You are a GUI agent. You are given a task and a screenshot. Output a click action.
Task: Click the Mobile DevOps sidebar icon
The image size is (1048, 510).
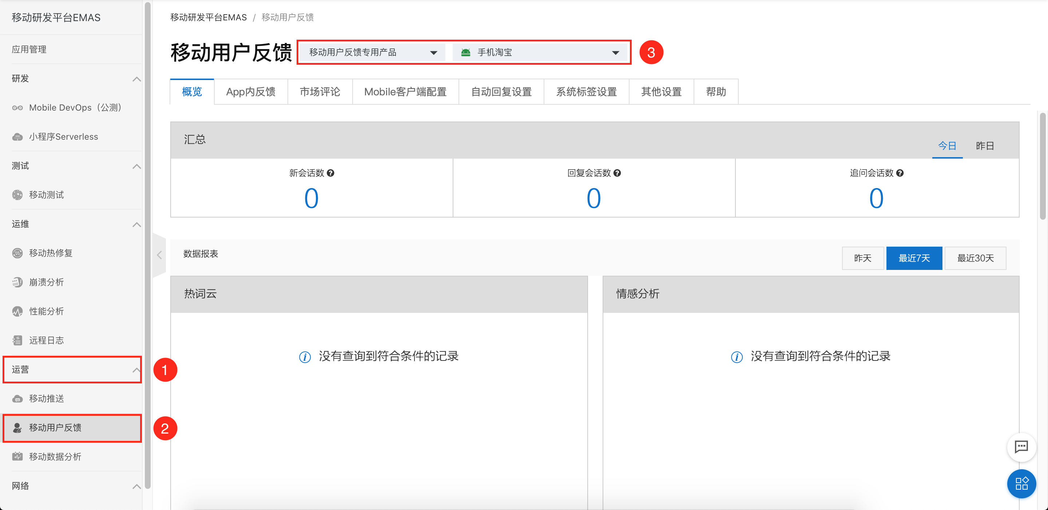pos(17,108)
